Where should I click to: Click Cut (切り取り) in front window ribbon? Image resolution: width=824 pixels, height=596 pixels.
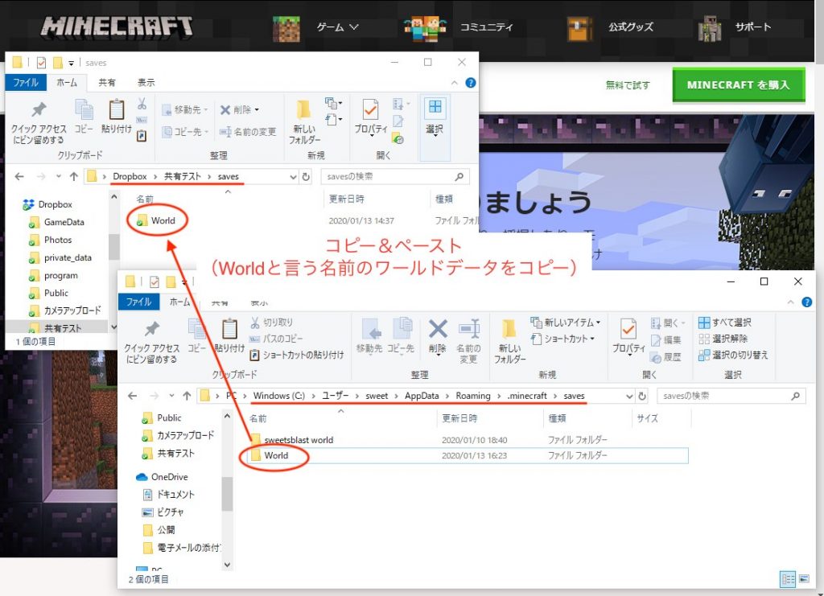click(x=272, y=322)
